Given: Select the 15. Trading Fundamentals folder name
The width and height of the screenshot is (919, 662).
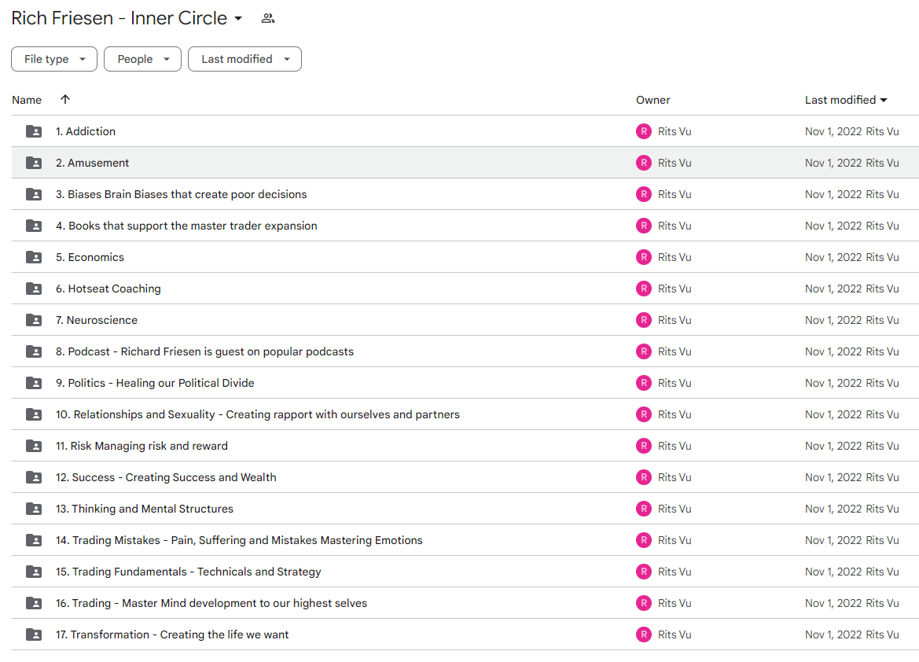Looking at the screenshot, I should click(x=189, y=572).
